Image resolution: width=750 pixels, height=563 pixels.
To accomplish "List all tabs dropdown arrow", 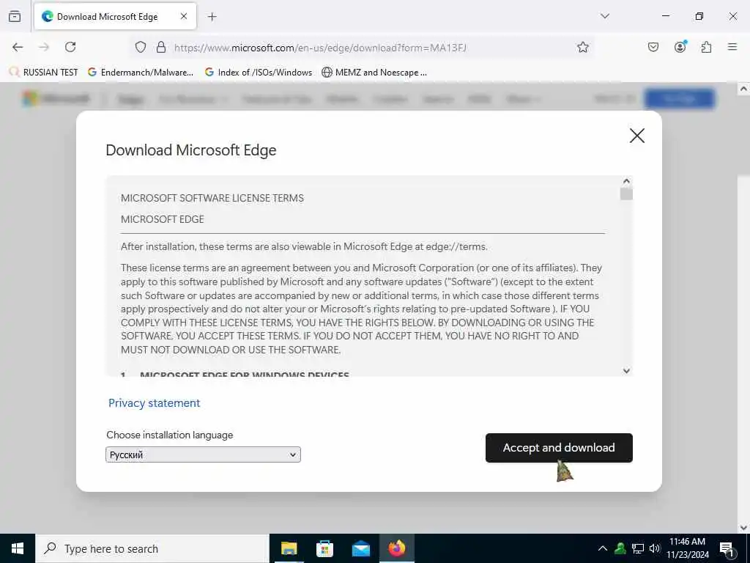I will pyautogui.click(x=605, y=16).
